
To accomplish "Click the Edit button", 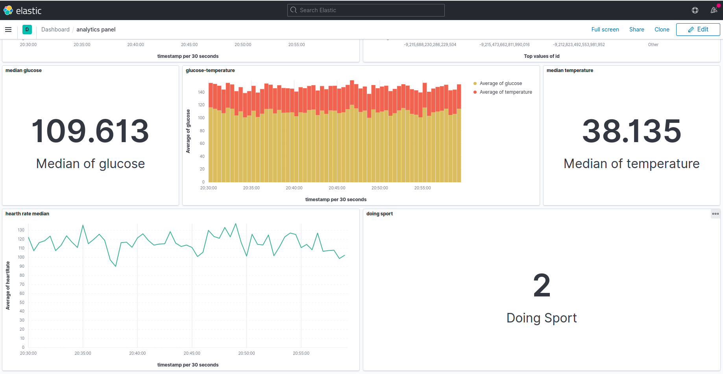I will coord(698,30).
